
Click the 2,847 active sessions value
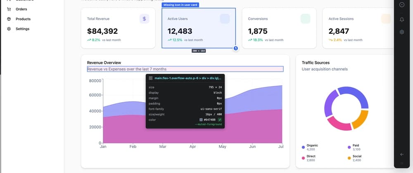[x=339, y=31]
